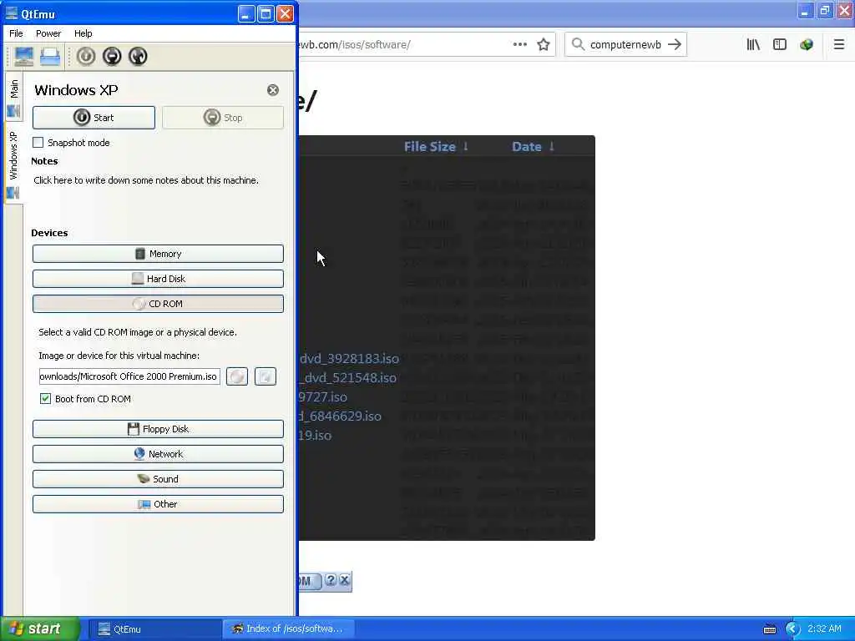Click the open machine toolbar icon in QtEmu
This screenshot has width=855, height=641.
pyautogui.click(x=50, y=56)
